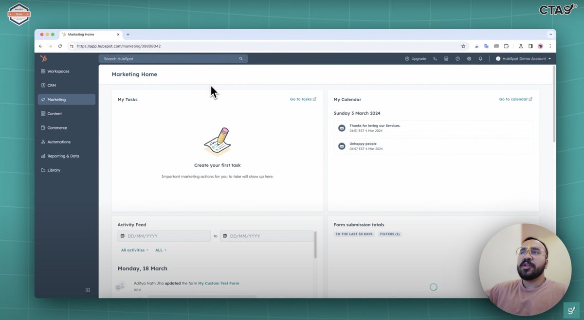Open HubSpot Demo Account dropdown
Image resolution: width=584 pixels, height=320 pixels.
click(523, 58)
